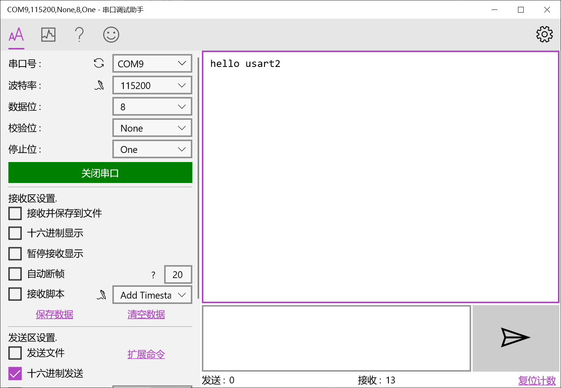Click the help question mark icon
The width and height of the screenshot is (561, 388).
point(79,35)
